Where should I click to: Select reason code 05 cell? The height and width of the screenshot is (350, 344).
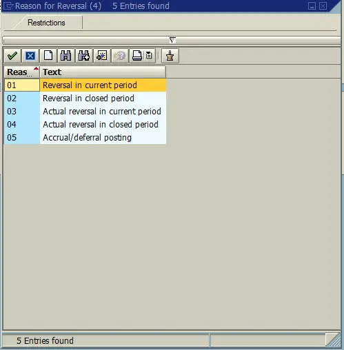22,138
